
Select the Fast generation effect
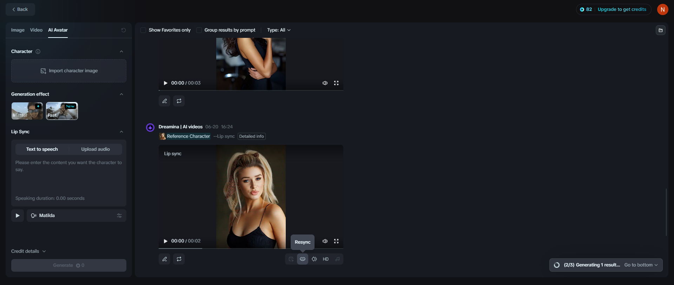click(62, 111)
